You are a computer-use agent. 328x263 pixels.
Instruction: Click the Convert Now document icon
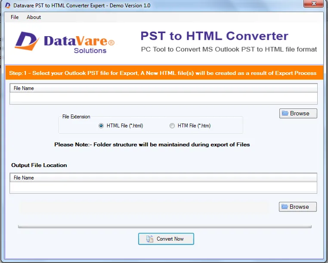coord(149,239)
